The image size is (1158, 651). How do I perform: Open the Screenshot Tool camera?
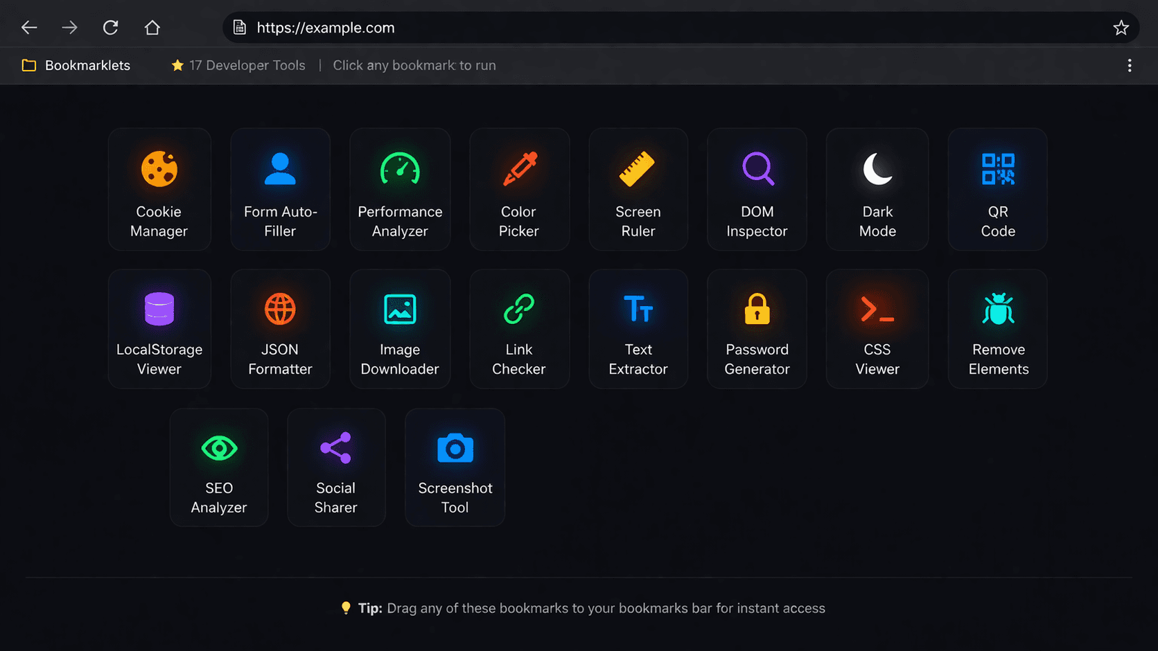tap(455, 467)
